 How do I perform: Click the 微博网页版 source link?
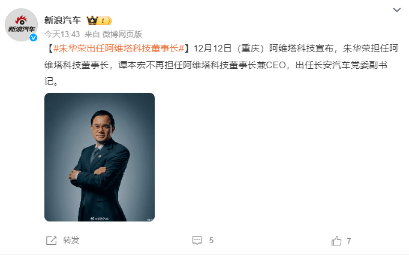(x=122, y=34)
